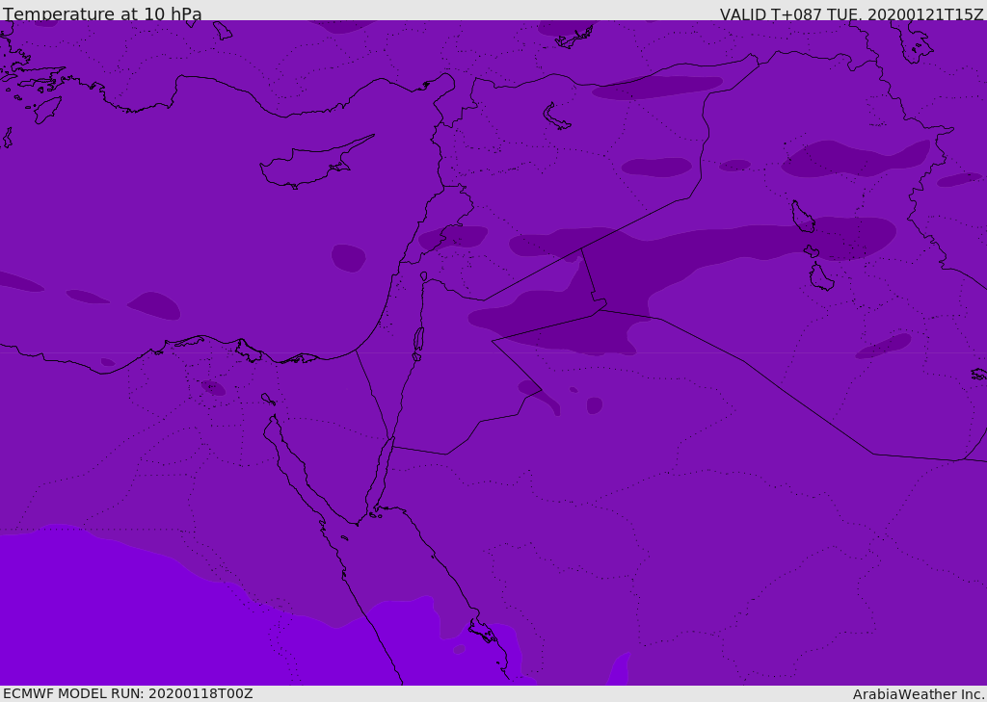
Task: Click the Dead Sea outline
Action: pyautogui.click(x=418, y=340)
